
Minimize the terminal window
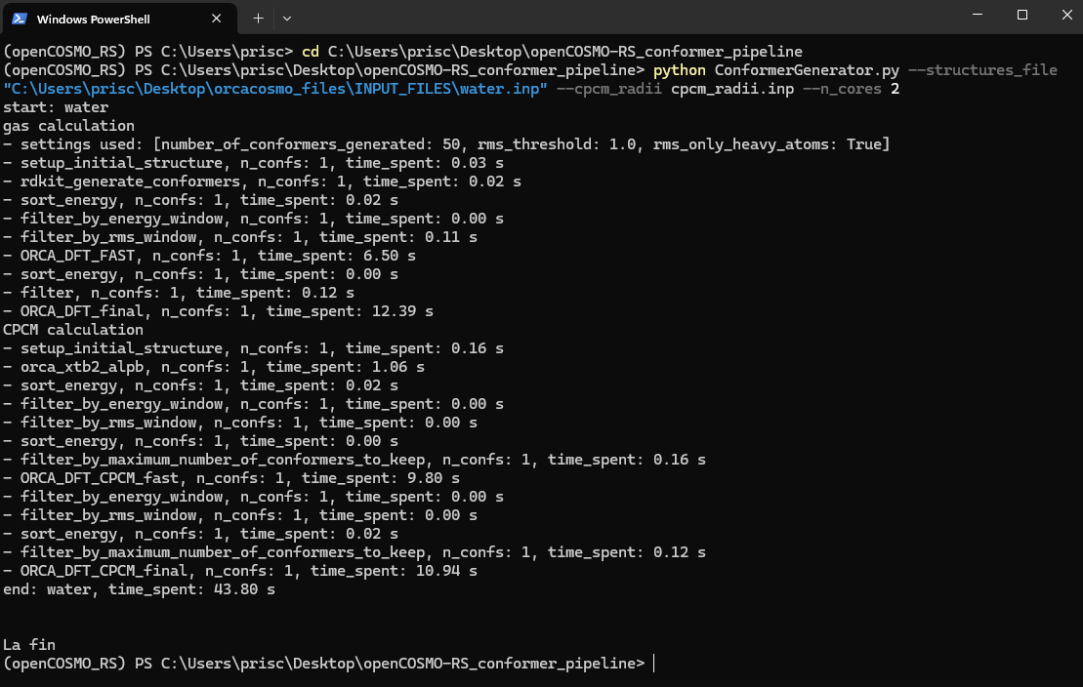(978, 15)
